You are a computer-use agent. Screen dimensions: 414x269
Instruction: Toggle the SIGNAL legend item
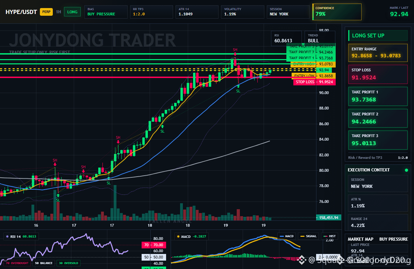308,236
